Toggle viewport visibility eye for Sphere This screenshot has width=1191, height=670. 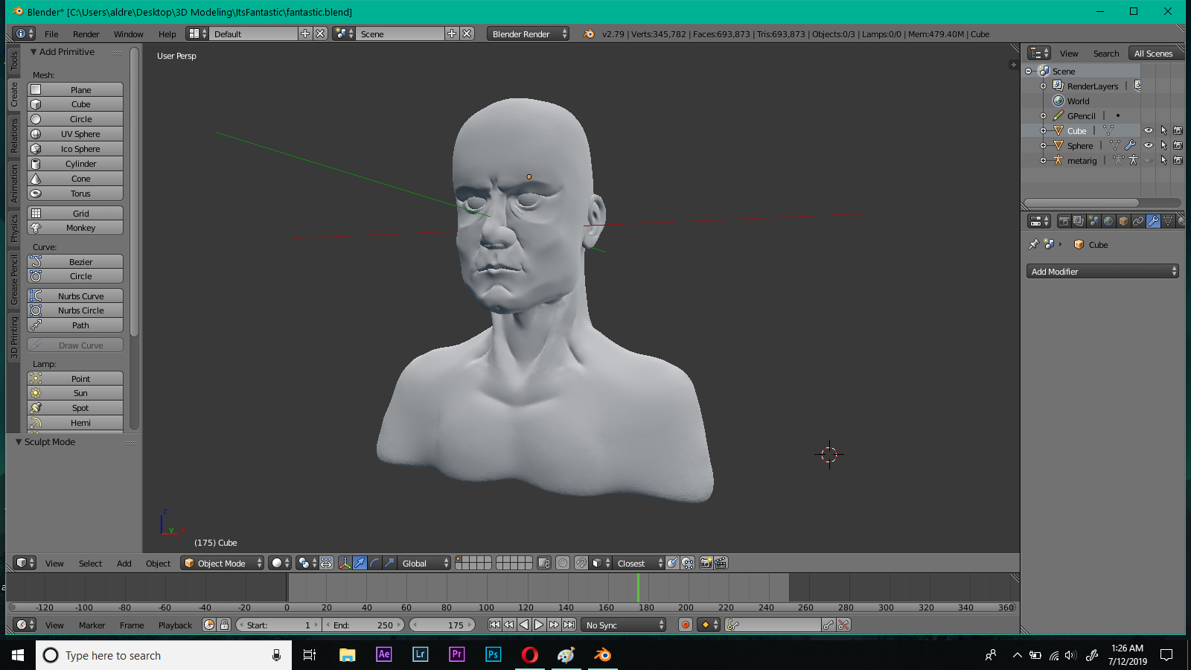pyautogui.click(x=1148, y=145)
